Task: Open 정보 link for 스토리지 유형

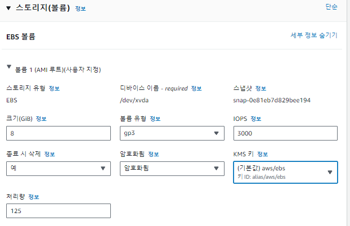Action: [x=54, y=88]
